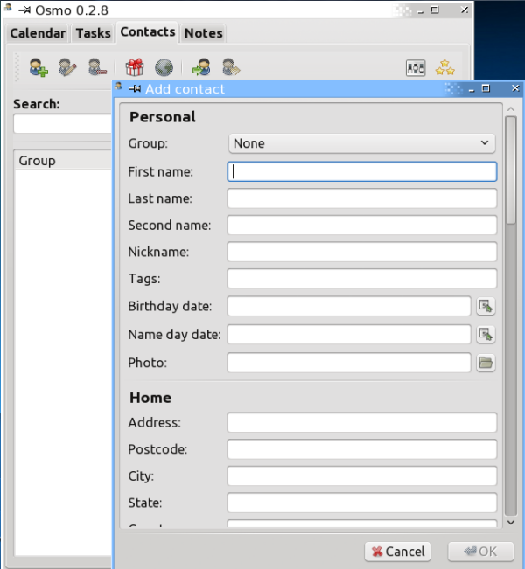The height and width of the screenshot is (569, 525).
Task: Click the globe map location icon
Action: [x=164, y=67]
